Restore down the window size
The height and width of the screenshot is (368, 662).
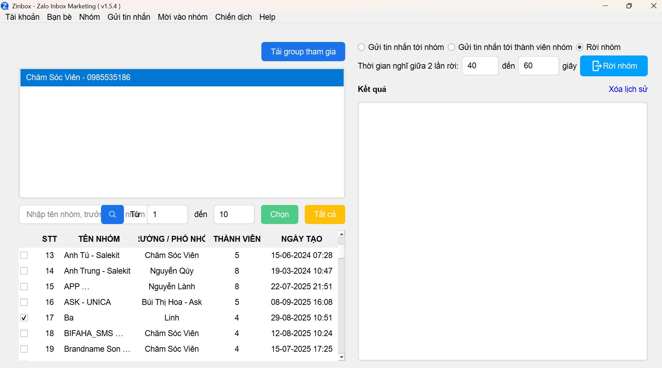(629, 6)
